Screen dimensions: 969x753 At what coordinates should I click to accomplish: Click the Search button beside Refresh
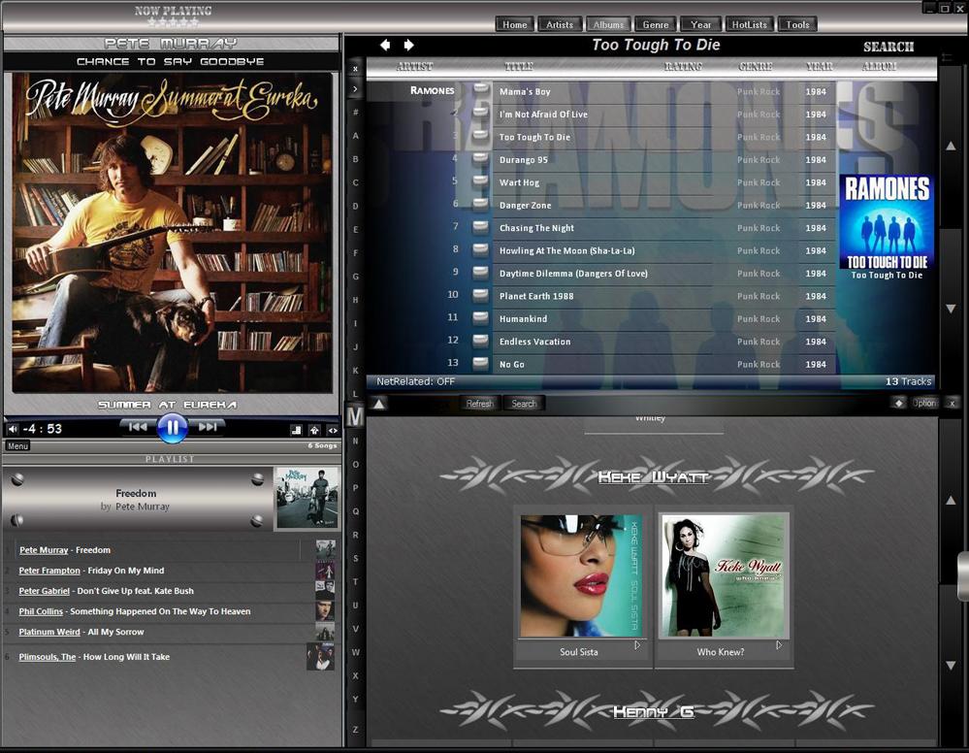tap(524, 403)
